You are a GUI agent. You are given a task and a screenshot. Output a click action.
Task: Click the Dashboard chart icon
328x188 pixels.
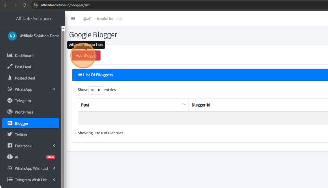point(9,55)
